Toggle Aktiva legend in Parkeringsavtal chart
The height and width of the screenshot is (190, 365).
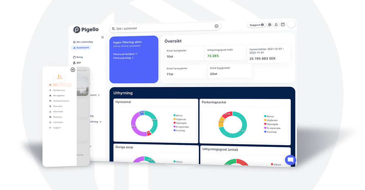(269, 116)
